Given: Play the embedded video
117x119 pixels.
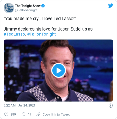Looking at the screenshot, I should click(58, 70).
